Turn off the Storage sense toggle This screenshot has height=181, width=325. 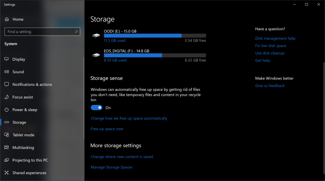[96, 108]
